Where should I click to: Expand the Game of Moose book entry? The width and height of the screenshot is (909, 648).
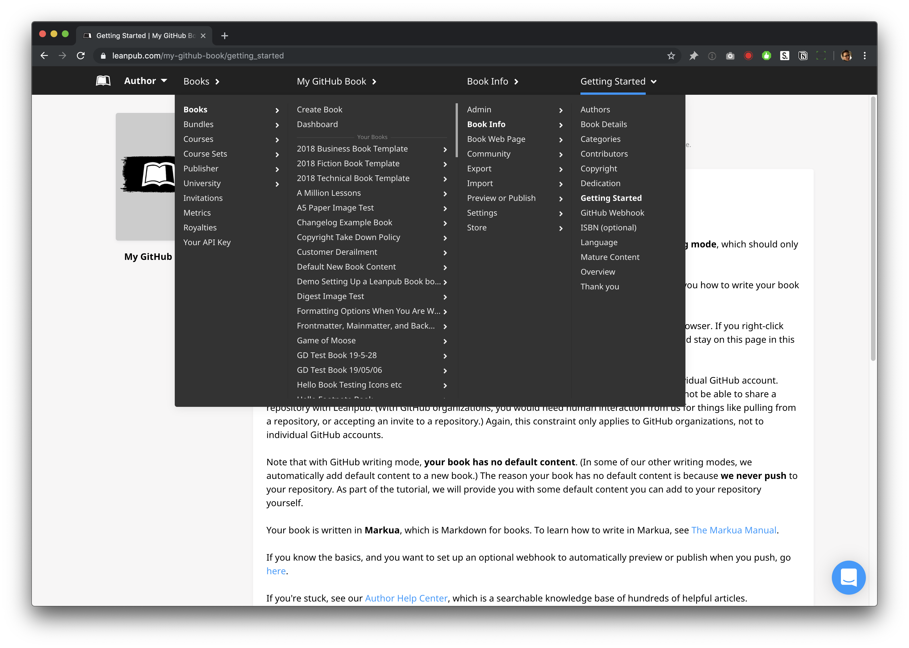pyautogui.click(x=445, y=341)
